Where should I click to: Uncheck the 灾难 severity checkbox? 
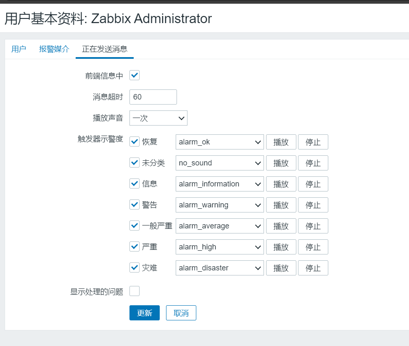tap(135, 267)
